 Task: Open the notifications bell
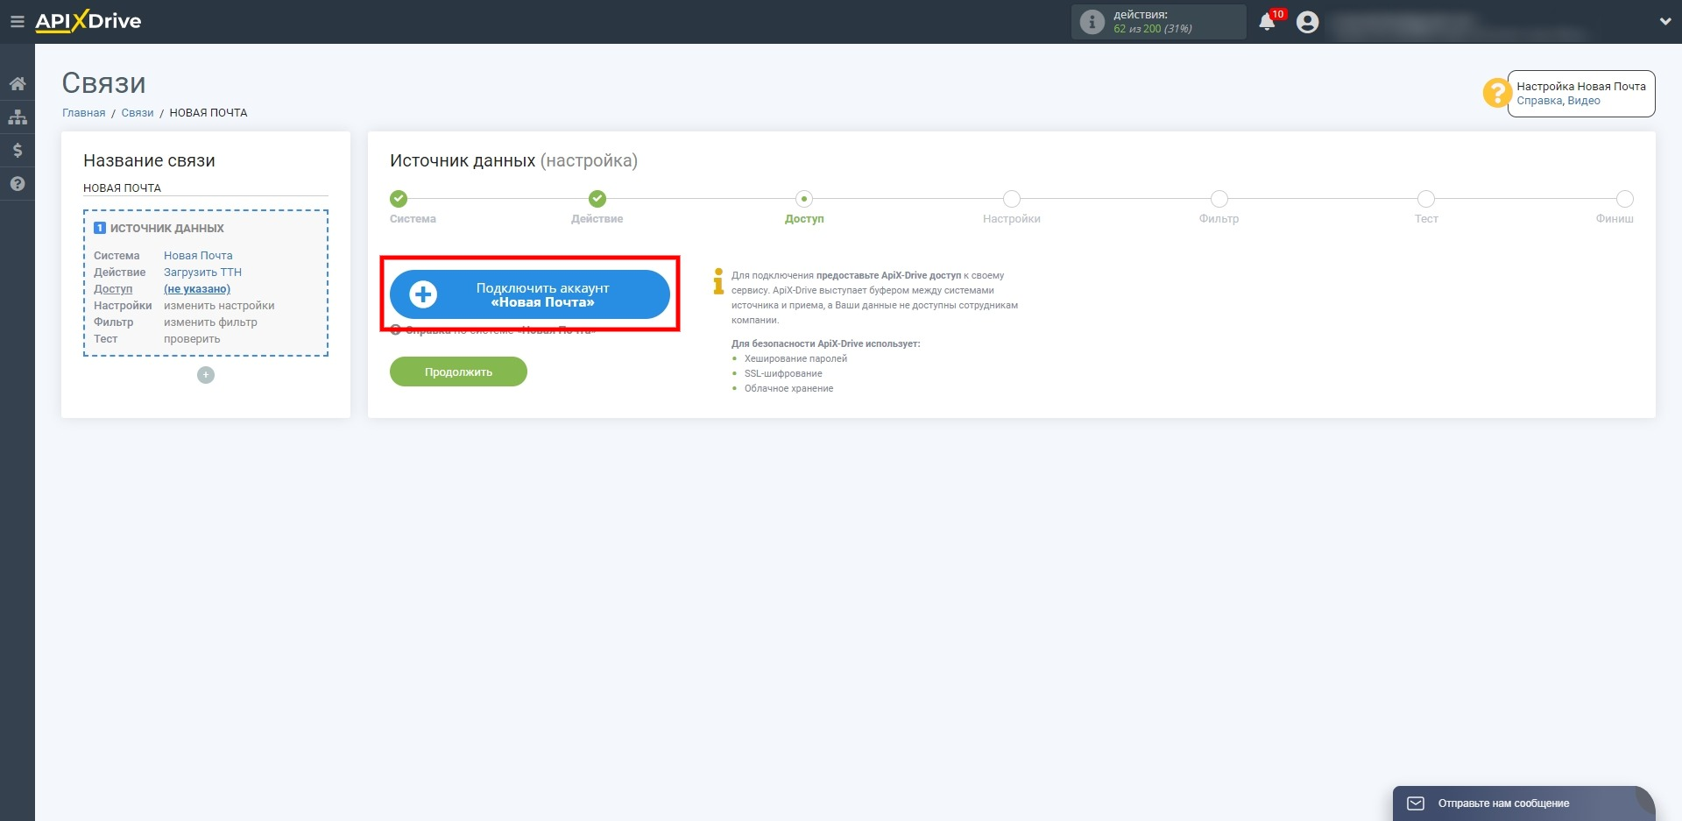click(x=1267, y=22)
